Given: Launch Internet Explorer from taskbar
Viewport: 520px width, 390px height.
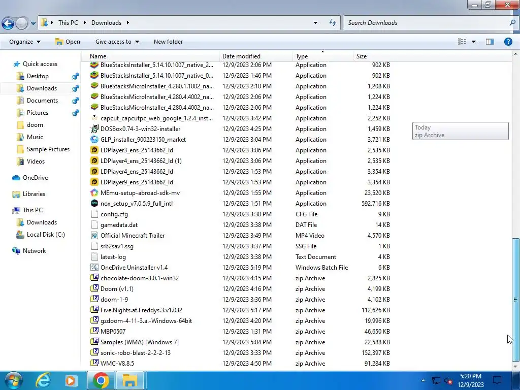Looking at the screenshot, I should click(43, 380).
